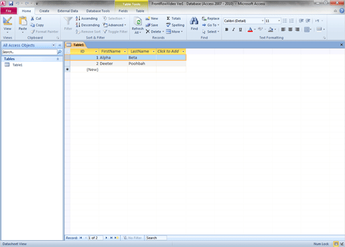Click the Click to Add column header
Screen dimensions: 345x247
tap(171, 52)
